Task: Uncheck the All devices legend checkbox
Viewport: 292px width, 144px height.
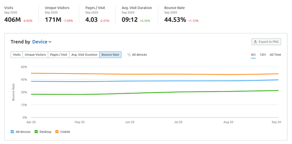Action: [x=12, y=132]
